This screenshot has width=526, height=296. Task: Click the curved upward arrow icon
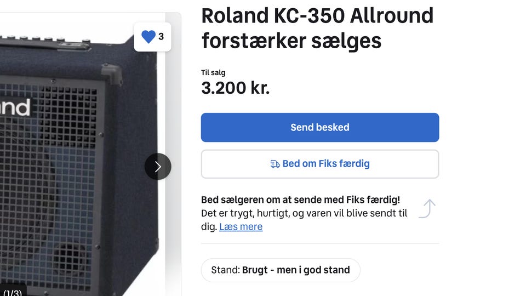click(x=427, y=209)
